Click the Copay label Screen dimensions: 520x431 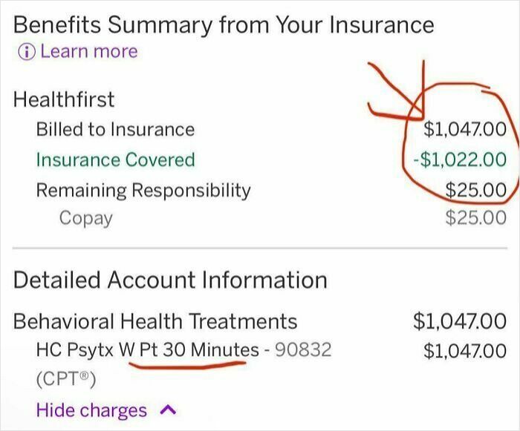tap(86, 218)
